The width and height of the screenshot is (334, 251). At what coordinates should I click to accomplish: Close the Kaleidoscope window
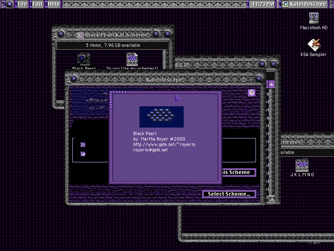[74, 79]
